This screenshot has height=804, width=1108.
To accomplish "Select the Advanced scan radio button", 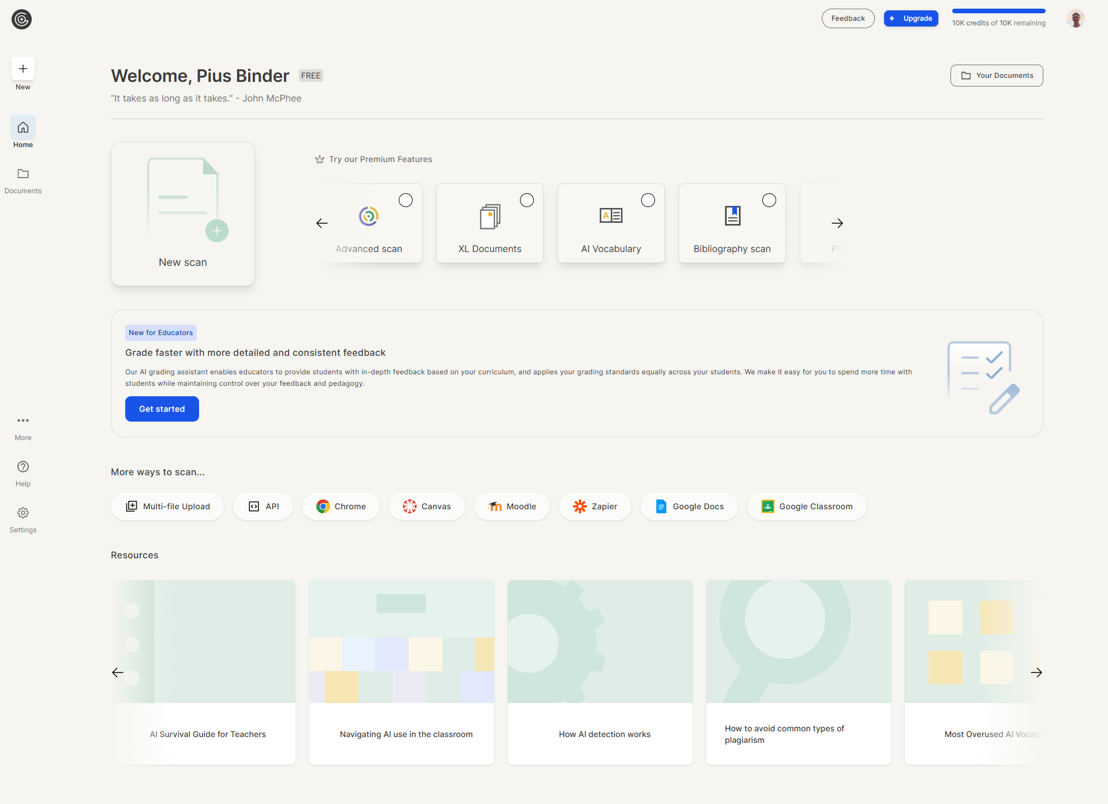I will pos(406,200).
